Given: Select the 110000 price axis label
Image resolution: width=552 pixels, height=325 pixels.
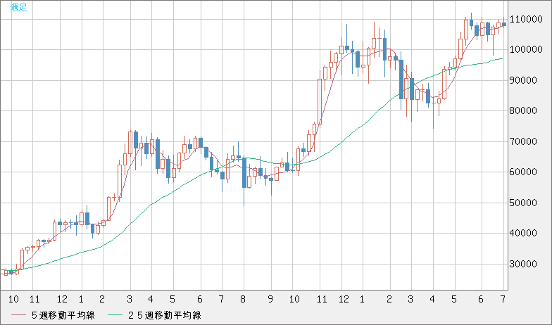Looking at the screenshot, I should [x=527, y=20].
